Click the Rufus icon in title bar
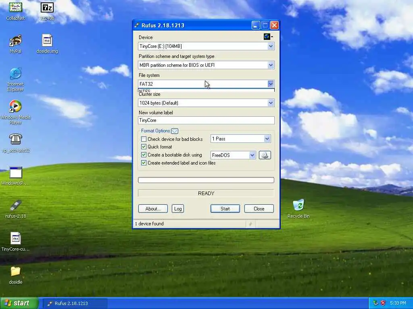Viewport: 413px width, 309px height. [137, 25]
